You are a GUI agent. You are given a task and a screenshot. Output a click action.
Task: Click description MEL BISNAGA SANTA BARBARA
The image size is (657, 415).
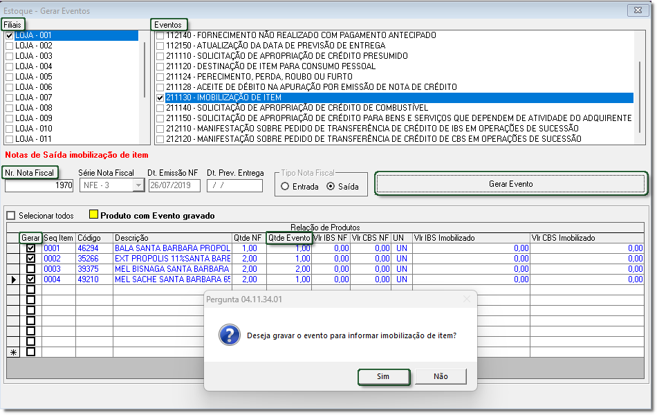point(173,269)
